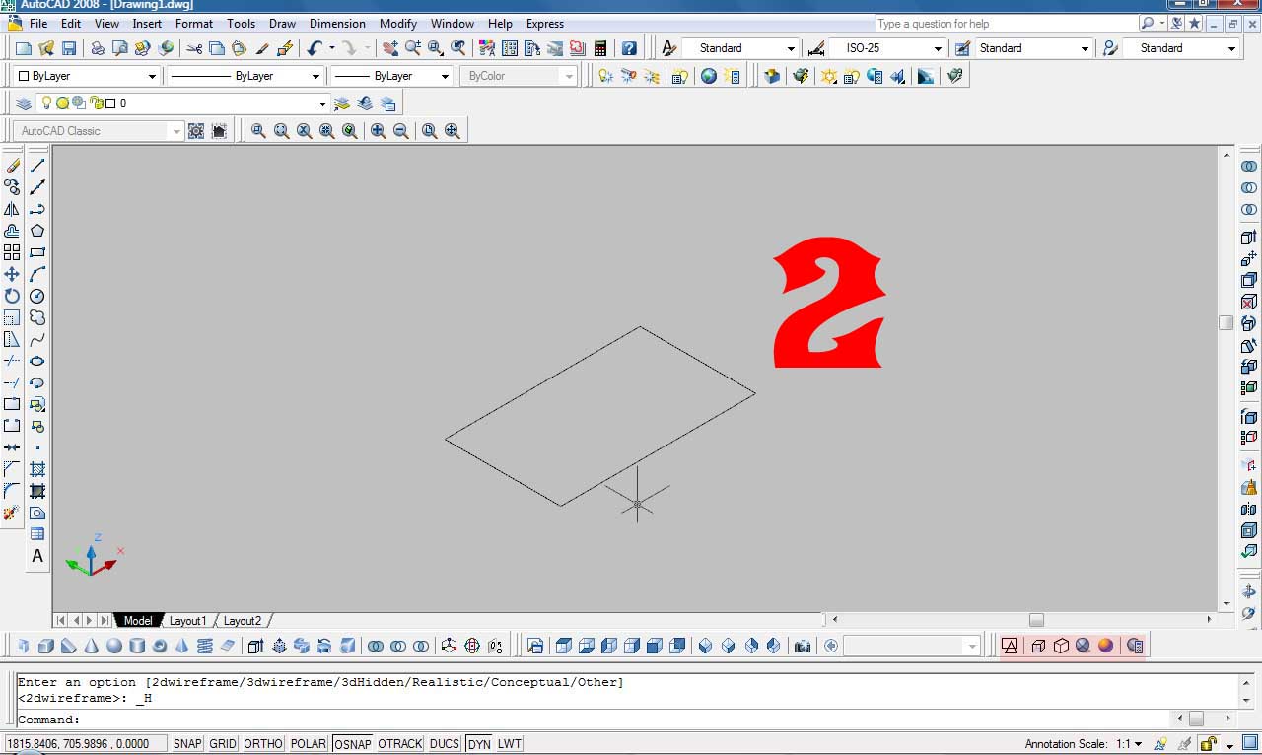
Task: Toggle SNAP mode in status bar
Action: click(x=187, y=744)
